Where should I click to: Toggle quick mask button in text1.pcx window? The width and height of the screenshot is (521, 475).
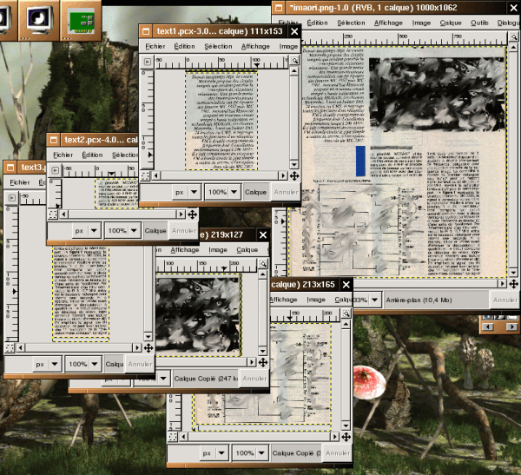pyautogui.click(x=146, y=175)
